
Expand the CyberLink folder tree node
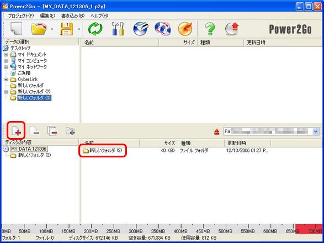6,80
